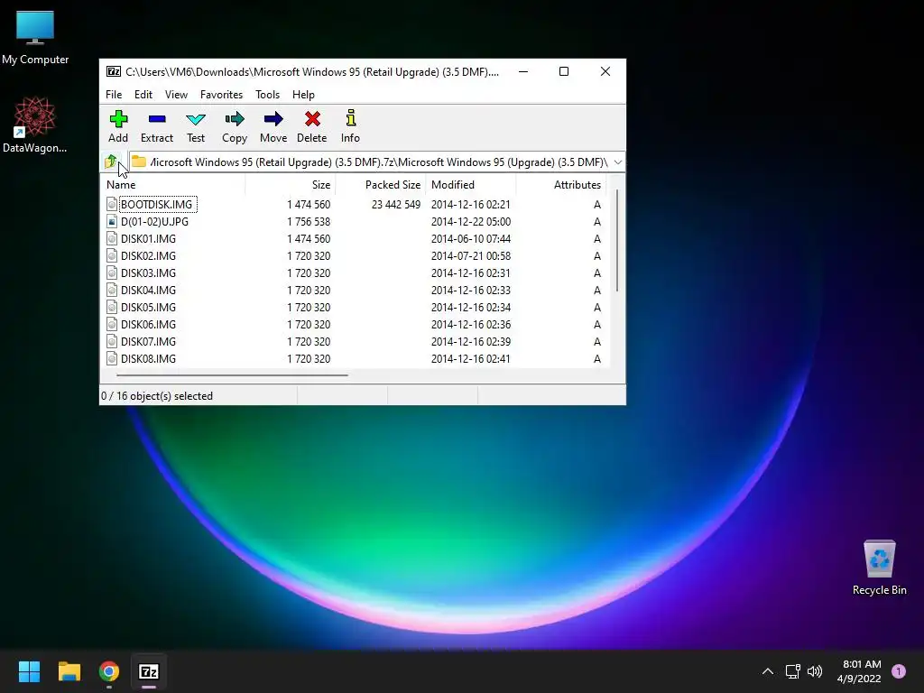The image size is (924, 693).
Task: Click the taskbar clock and date
Action: click(859, 671)
